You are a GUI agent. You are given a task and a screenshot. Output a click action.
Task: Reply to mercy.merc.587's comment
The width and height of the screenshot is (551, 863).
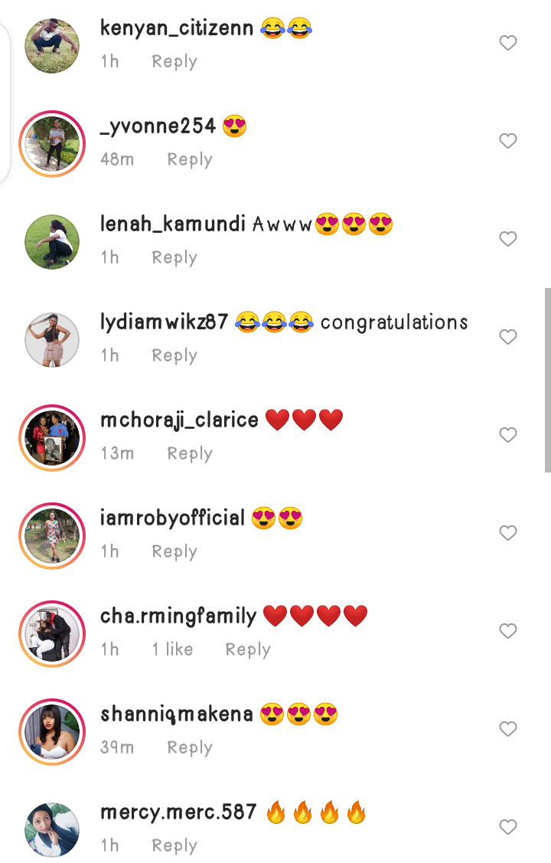pyautogui.click(x=174, y=845)
